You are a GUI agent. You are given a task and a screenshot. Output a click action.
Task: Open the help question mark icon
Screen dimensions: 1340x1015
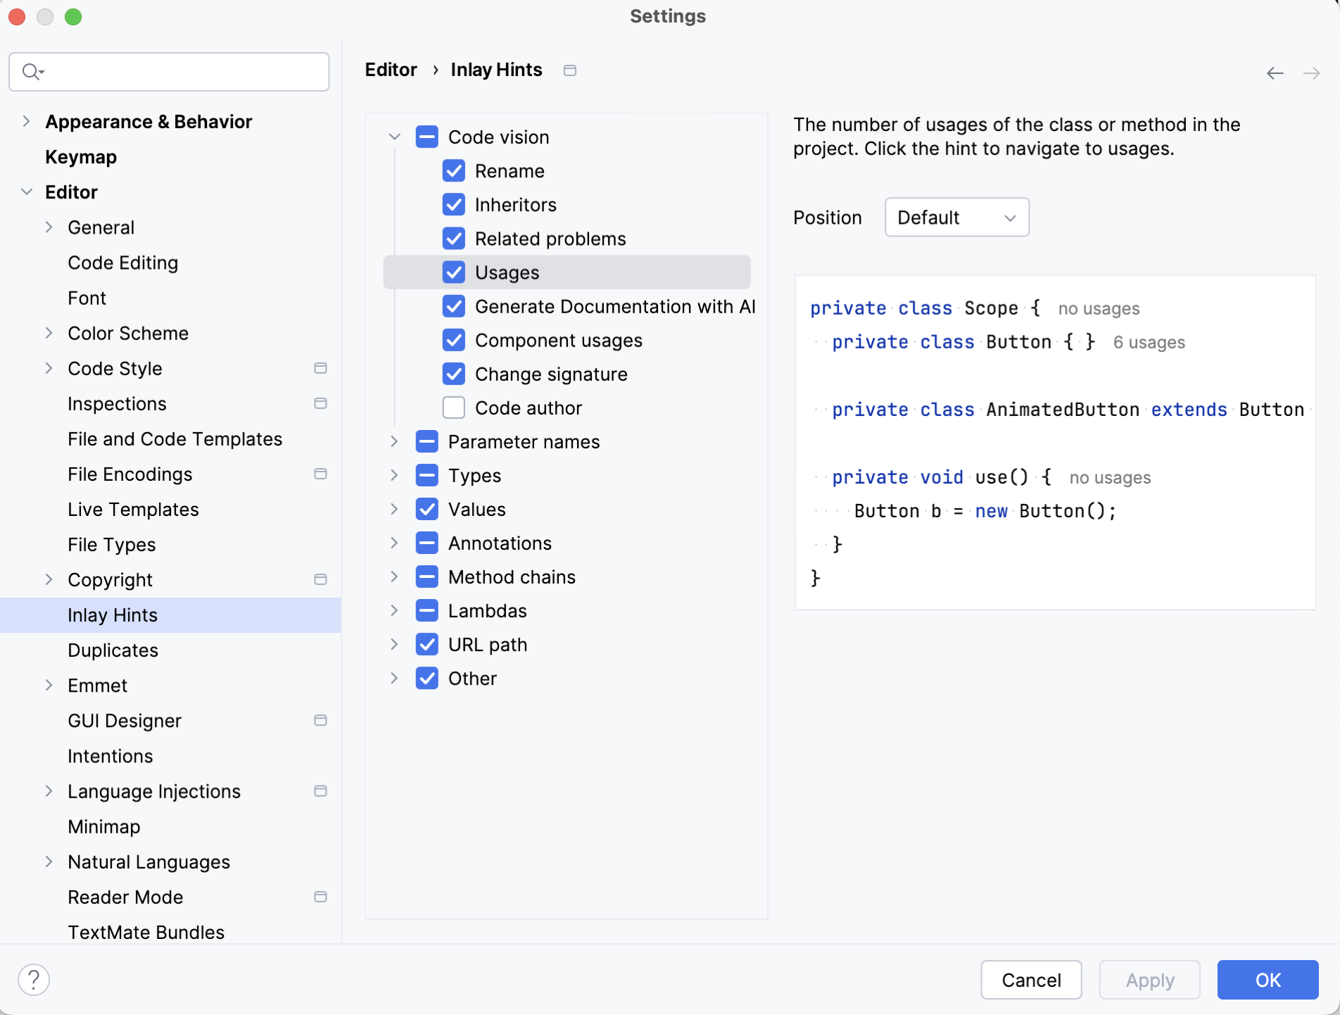34,979
